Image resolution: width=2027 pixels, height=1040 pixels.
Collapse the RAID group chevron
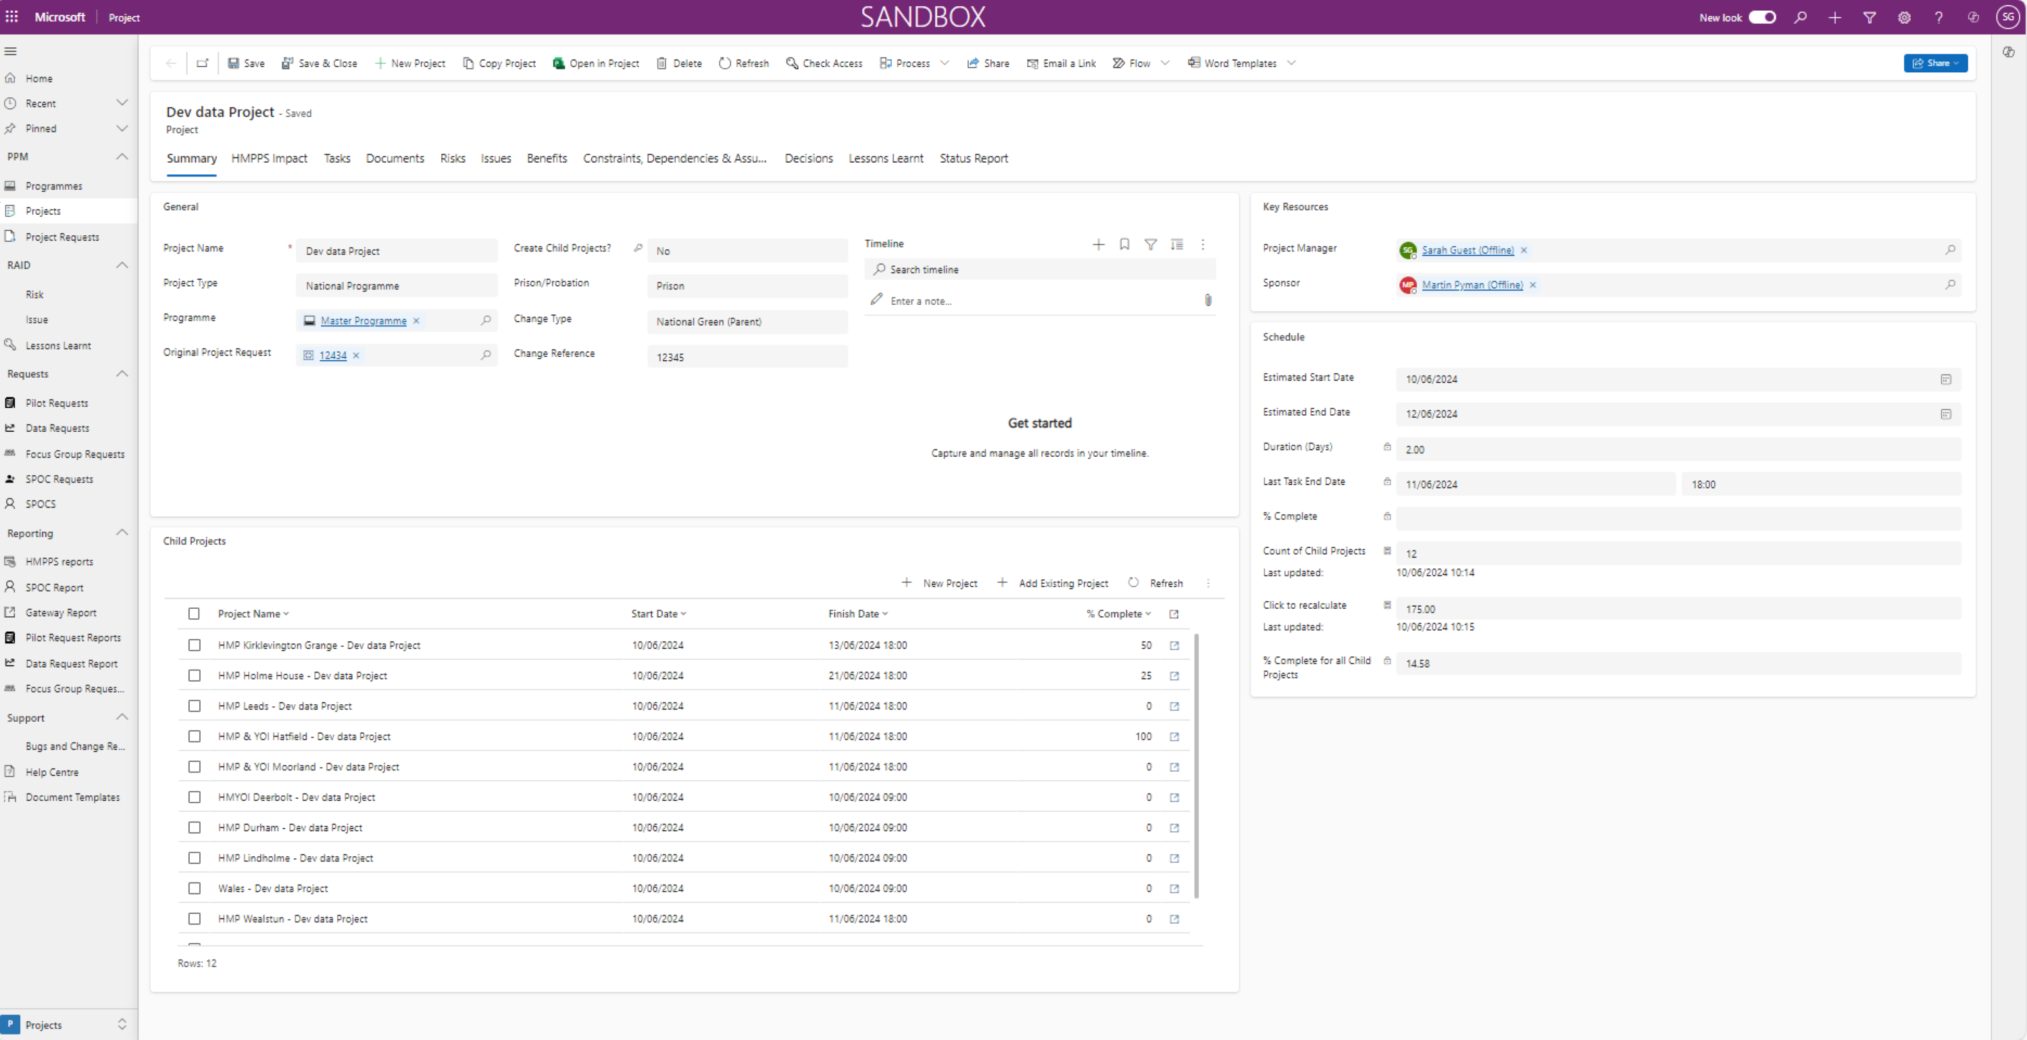(122, 266)
